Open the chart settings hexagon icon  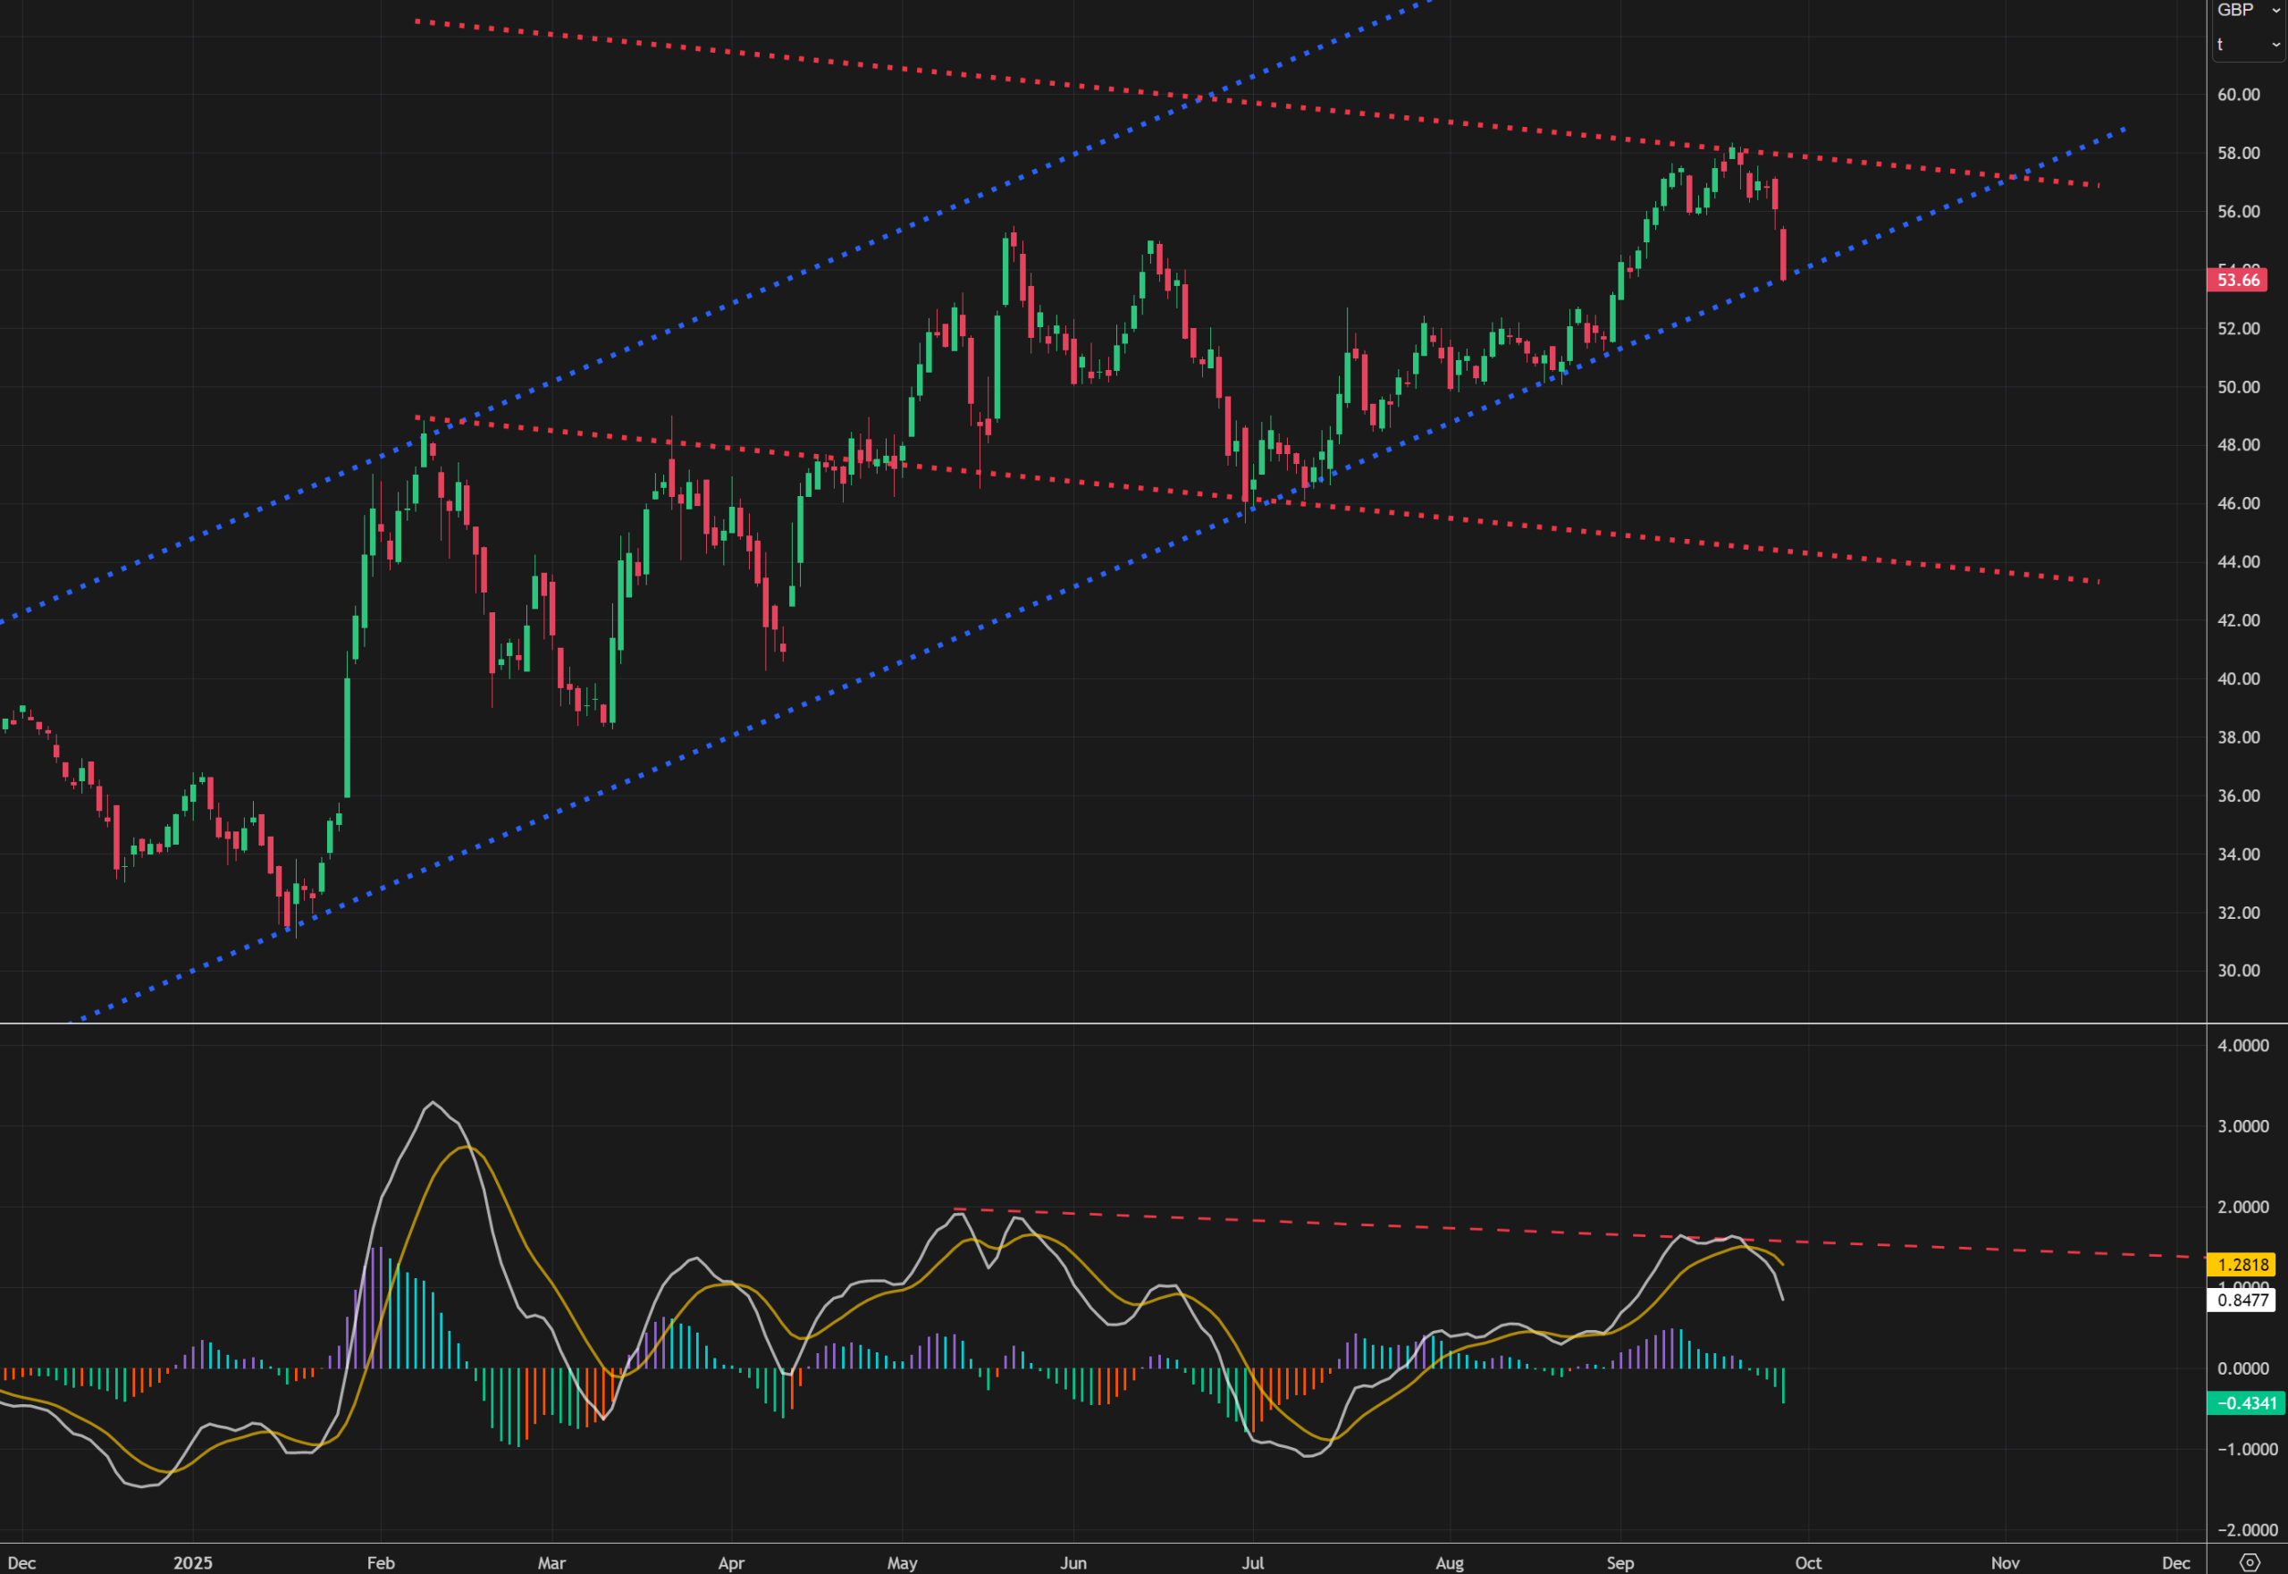[x=2250, y=1562]
